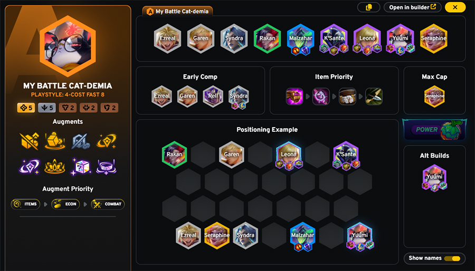Click the Econ augment priority pill
This screenshot has width=475, height=271.
(65, 204)
